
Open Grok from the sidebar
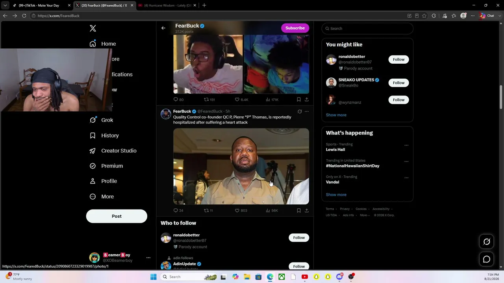tap(101, 120)
